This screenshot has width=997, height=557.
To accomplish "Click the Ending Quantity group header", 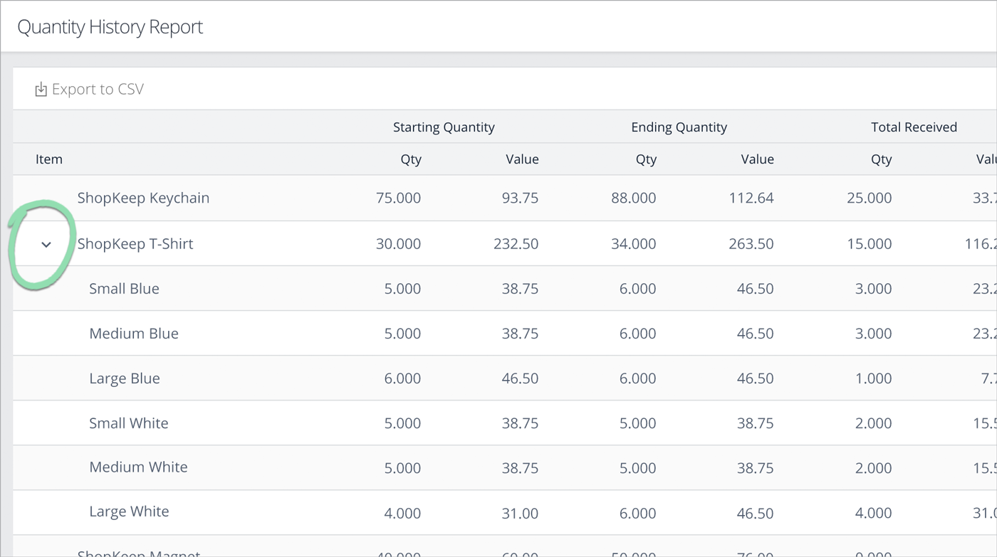I will tap(679, 127).
